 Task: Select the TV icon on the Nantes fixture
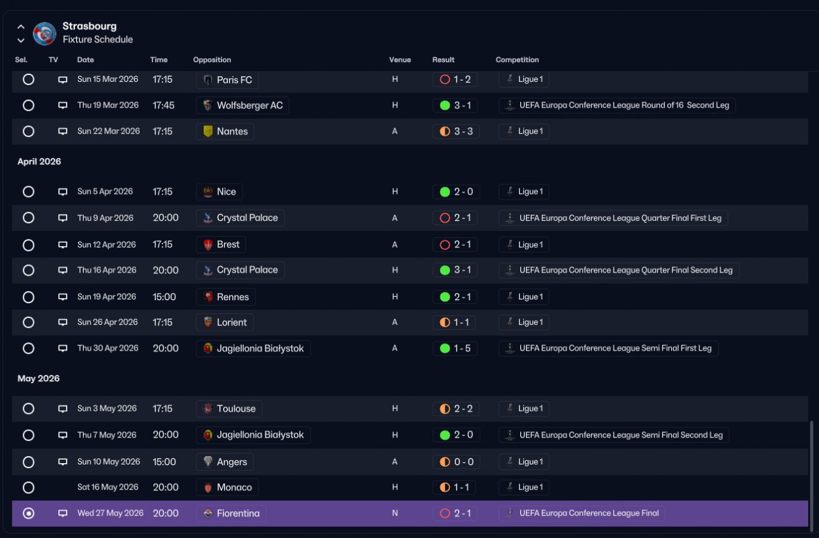pyautogui.click(x=63, y=131)
